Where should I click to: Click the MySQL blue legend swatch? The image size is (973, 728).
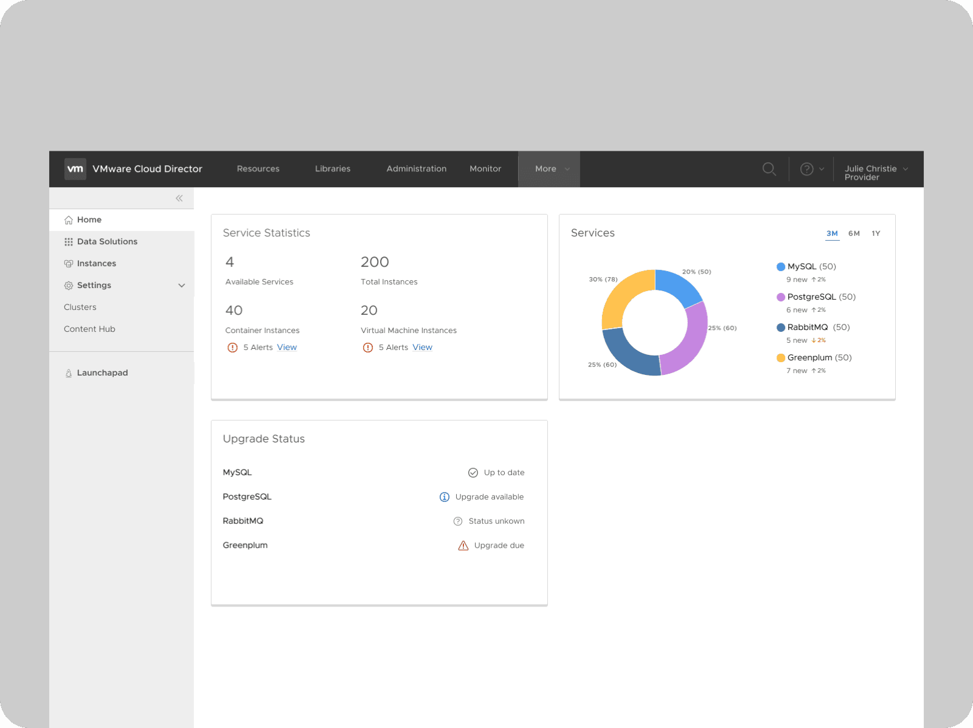point(781,267)
